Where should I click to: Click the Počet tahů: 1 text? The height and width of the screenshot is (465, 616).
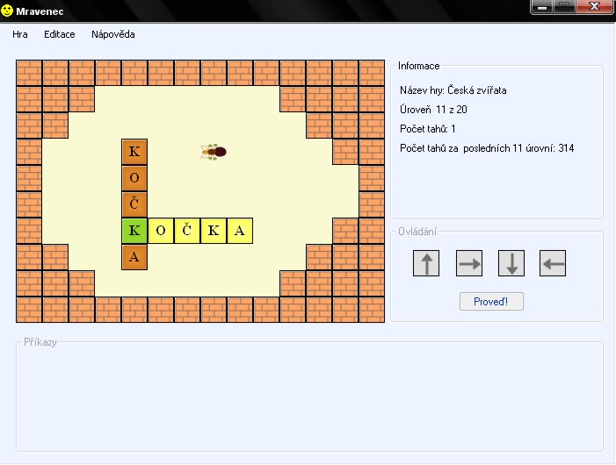(427, 129)
